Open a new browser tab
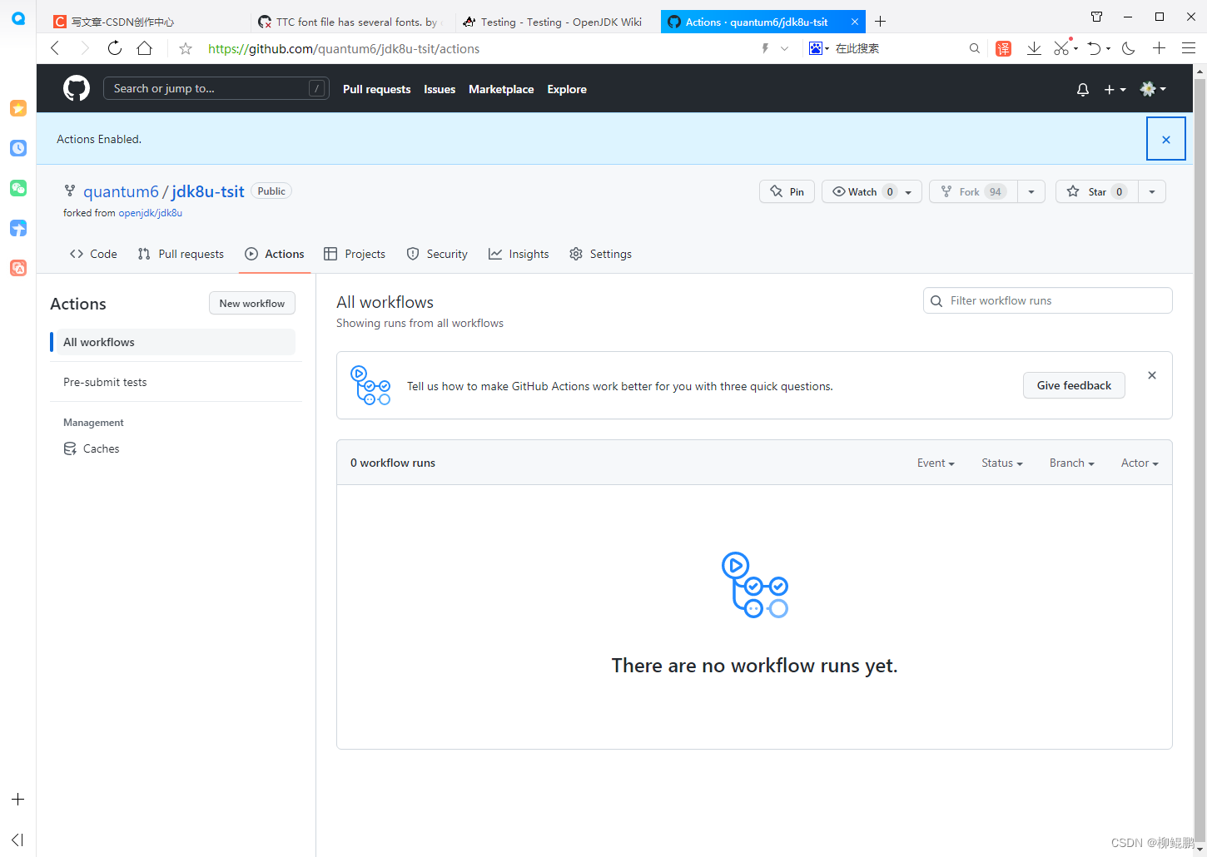This screenshot has height=857, width=1207. 880,22
